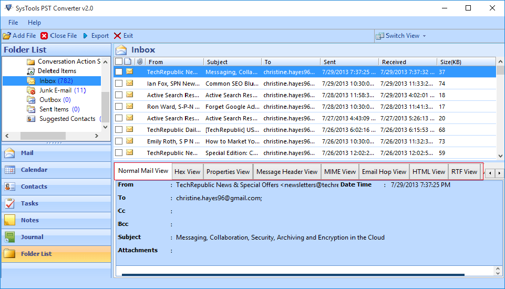The height and width of the screenshot is (289, 505).
Task: Click the Journal green book icon
Action: 9,237
